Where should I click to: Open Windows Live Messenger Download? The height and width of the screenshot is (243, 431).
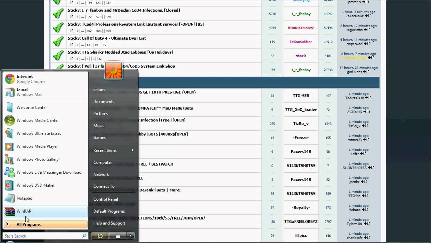coord(46,172)
